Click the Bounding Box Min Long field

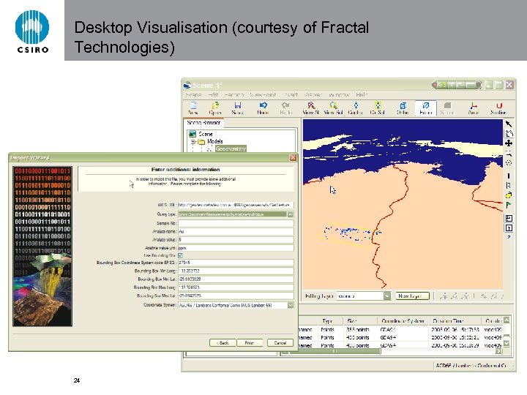(x=236, y=271)
